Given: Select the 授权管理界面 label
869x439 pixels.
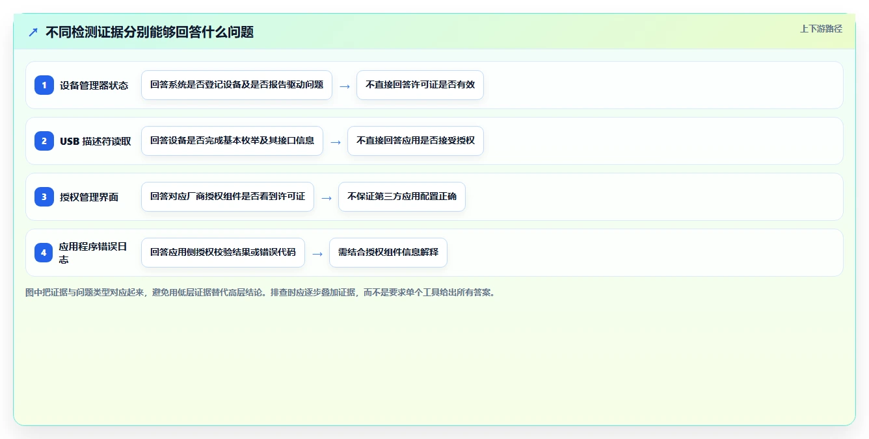Looking at the screenshot, I should (89, 197).
